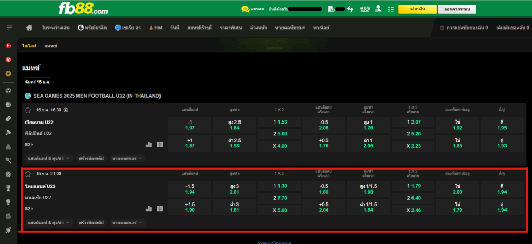Select Thailand match draw X at 5.00
Screen dimensions: 532x244
point(279,210)
